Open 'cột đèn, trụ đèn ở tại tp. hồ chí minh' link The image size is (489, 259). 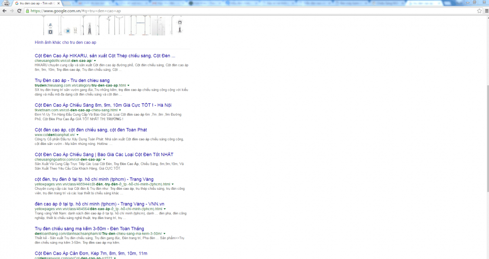(94, 179)
